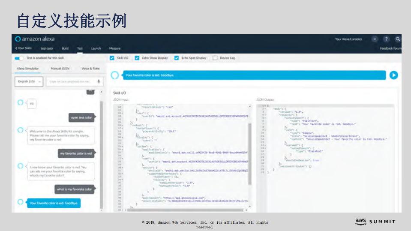Go back to Your Skills

point(23,48)
